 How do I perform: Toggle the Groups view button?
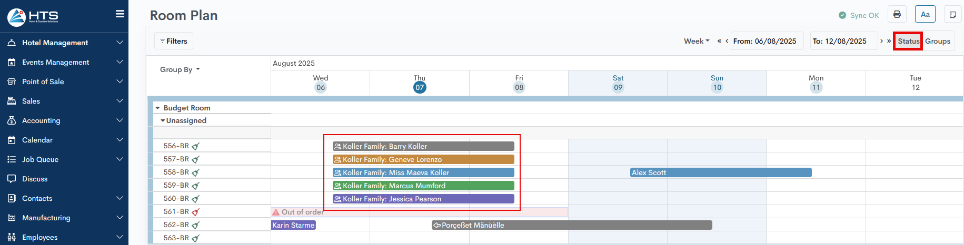pyautogui.click(x=938, y=41)
